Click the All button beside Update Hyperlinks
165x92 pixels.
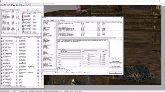121,64
